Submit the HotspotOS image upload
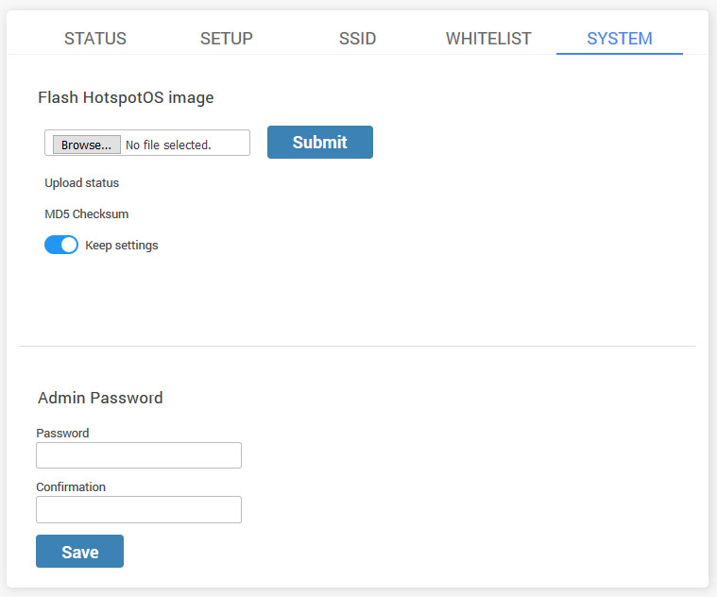The image size is (717, 597). point(320,142)
